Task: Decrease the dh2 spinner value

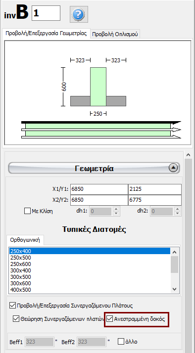Action: pos(177,214)
